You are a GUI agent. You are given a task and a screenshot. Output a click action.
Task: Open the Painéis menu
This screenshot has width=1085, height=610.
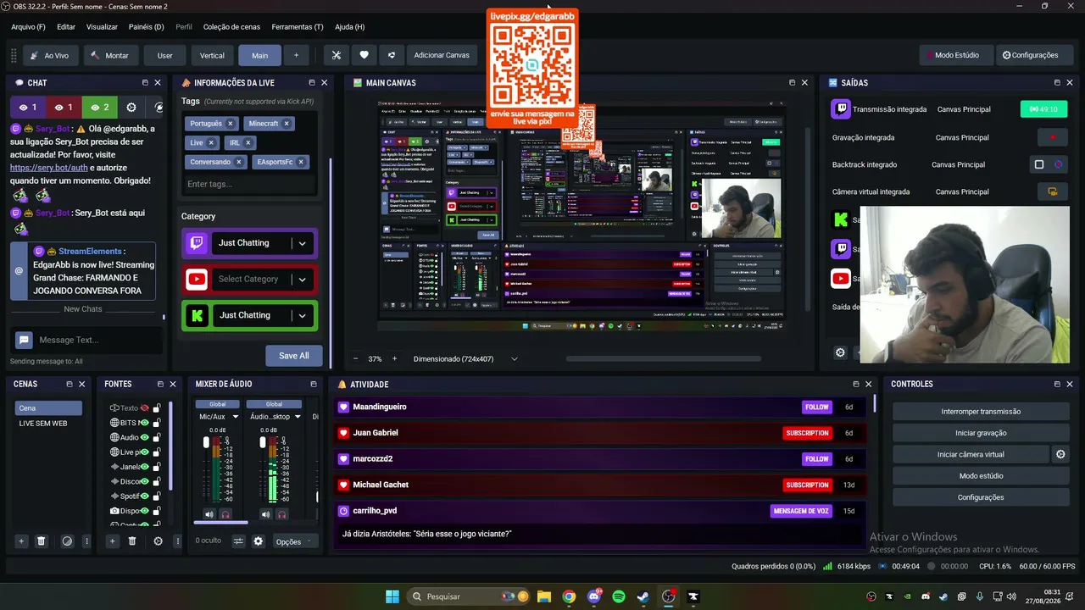coord(146,27)
